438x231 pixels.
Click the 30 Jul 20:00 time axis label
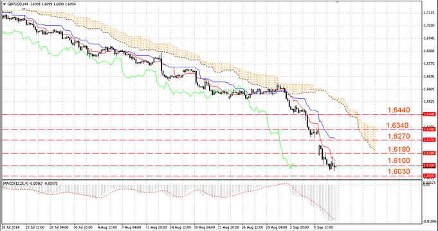click(83, 227)
